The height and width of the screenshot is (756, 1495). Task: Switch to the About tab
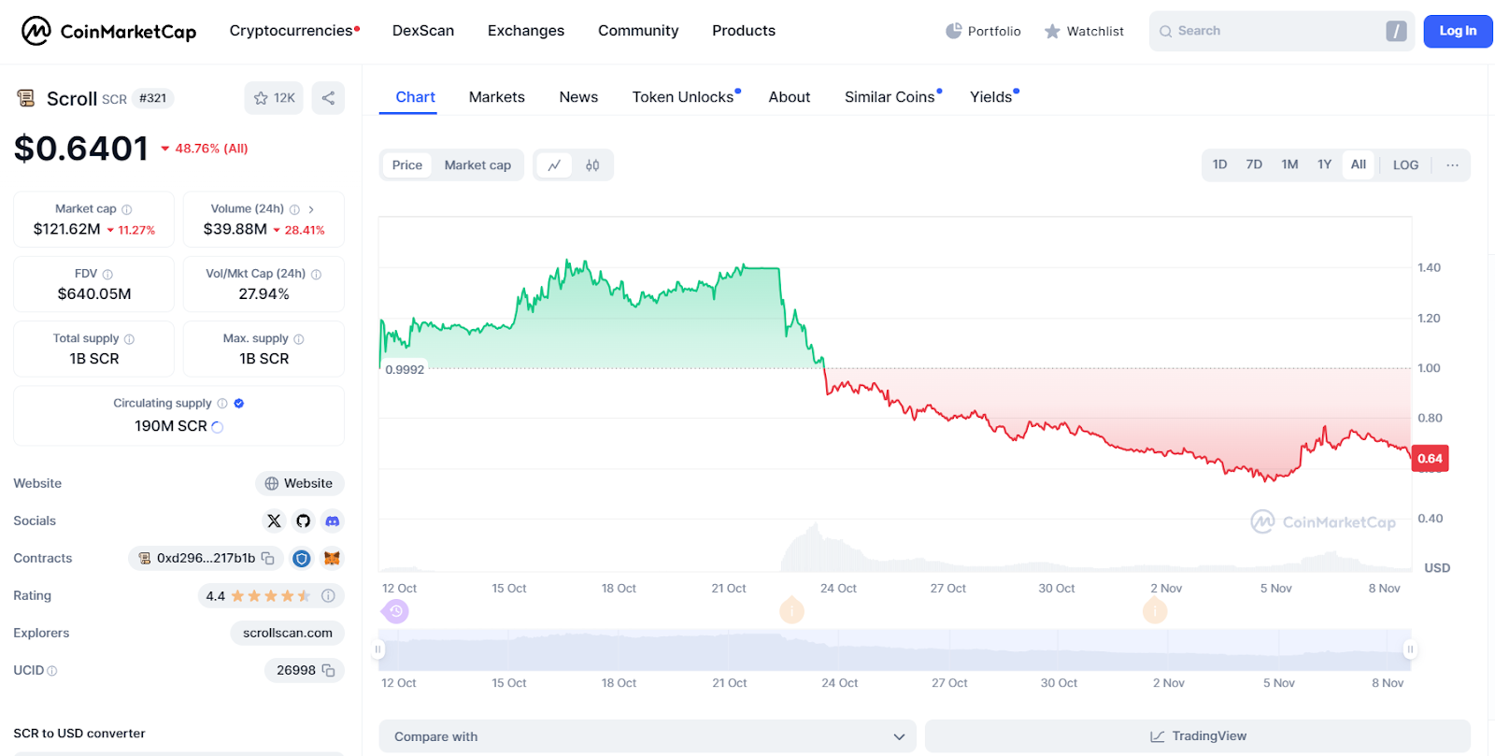790,97
